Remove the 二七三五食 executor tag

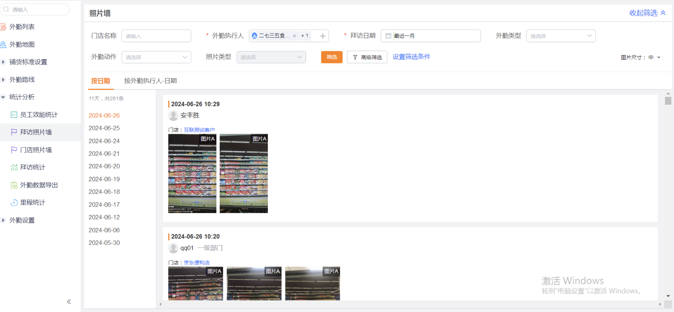[294, 36]
